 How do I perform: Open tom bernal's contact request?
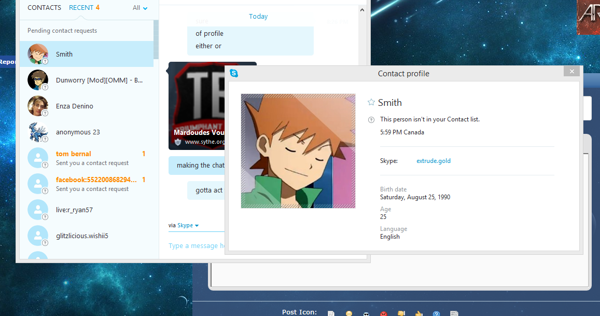[x=87, y=158]
